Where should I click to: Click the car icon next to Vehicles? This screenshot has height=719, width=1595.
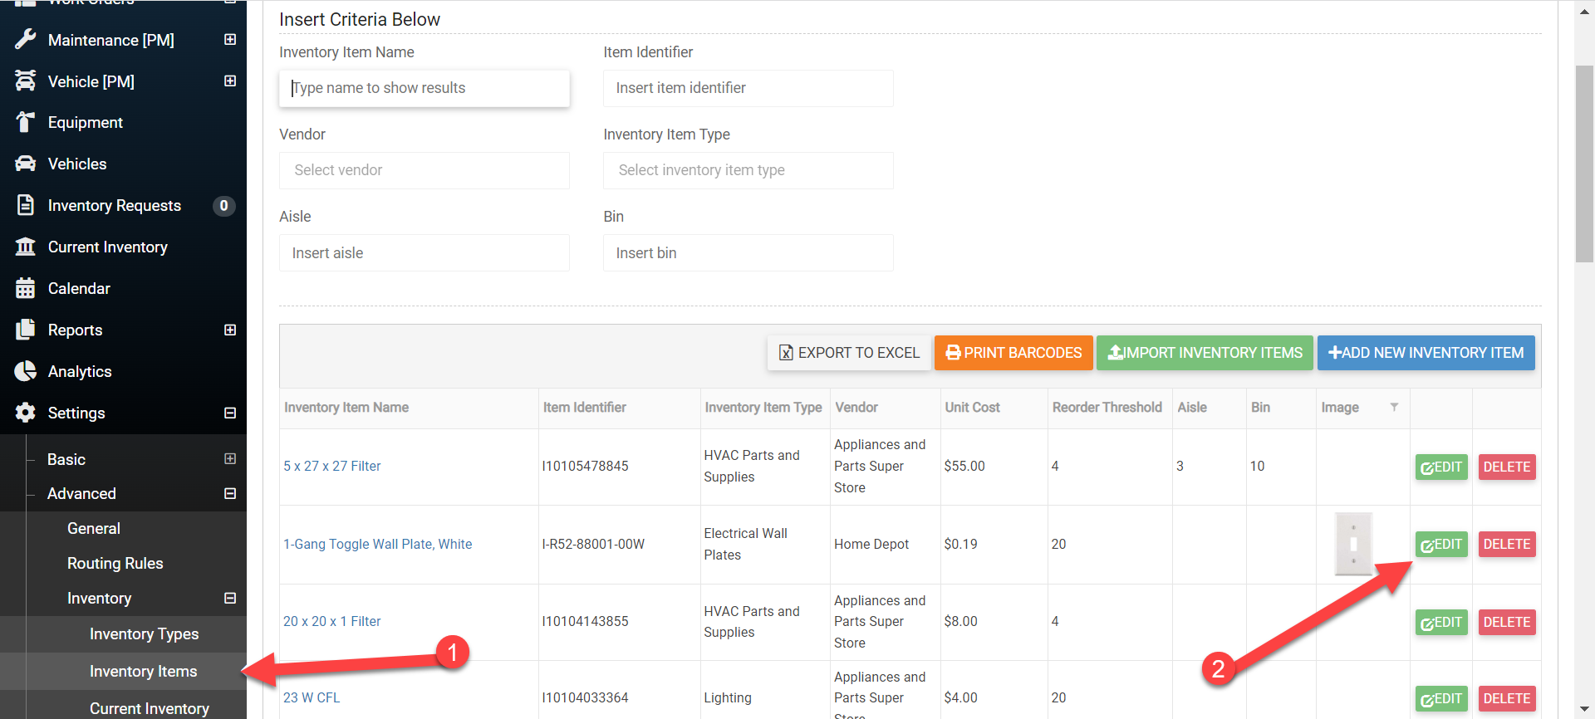pyautogui.click(x=26, y=164)
